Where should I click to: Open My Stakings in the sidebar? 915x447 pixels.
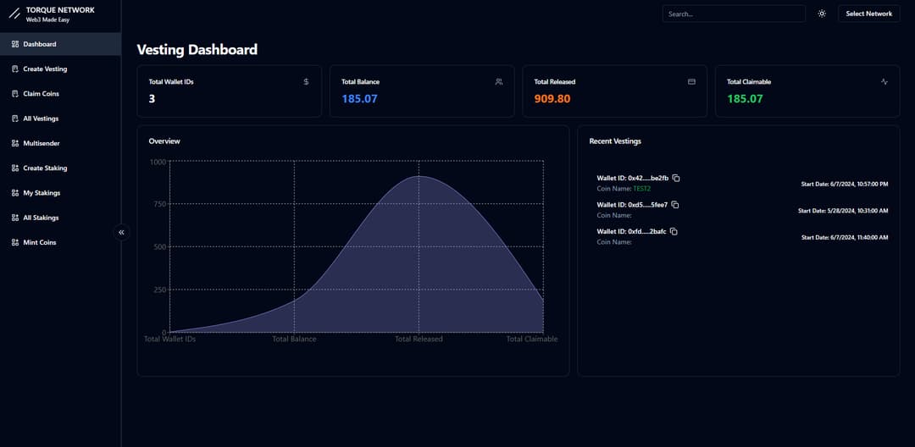(x=42, y=193)
